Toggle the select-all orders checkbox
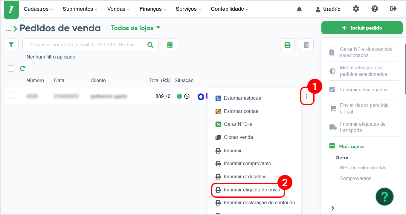This screenshot has width=406, height=215. [11, 68]
